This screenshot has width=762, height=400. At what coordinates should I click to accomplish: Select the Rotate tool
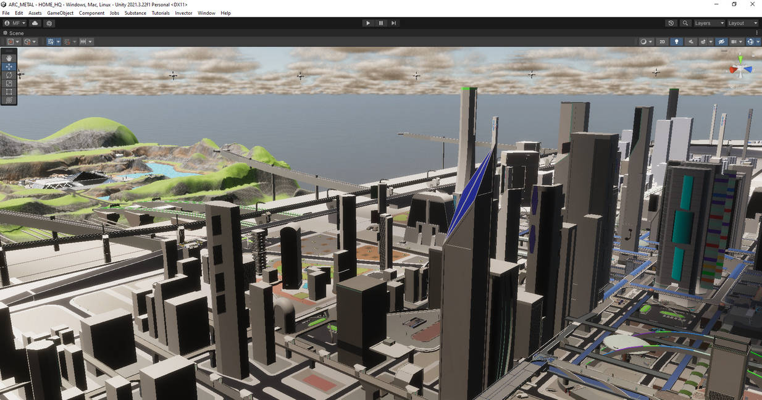click(9, 75)
